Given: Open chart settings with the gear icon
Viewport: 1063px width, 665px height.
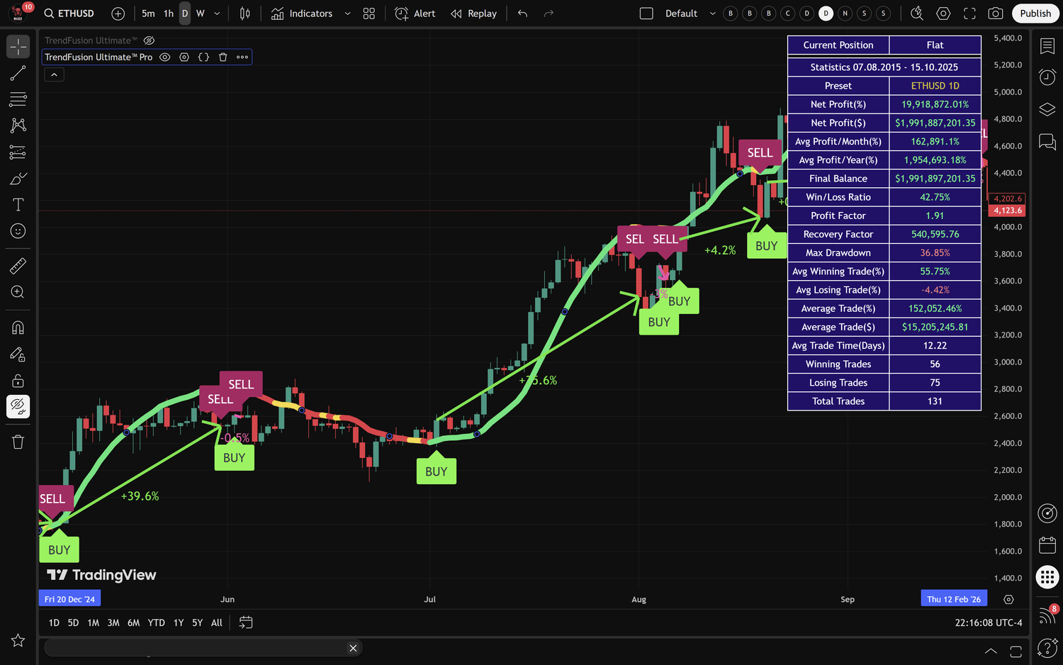Looking at the screenshot, I should click(x=943, y=13).
